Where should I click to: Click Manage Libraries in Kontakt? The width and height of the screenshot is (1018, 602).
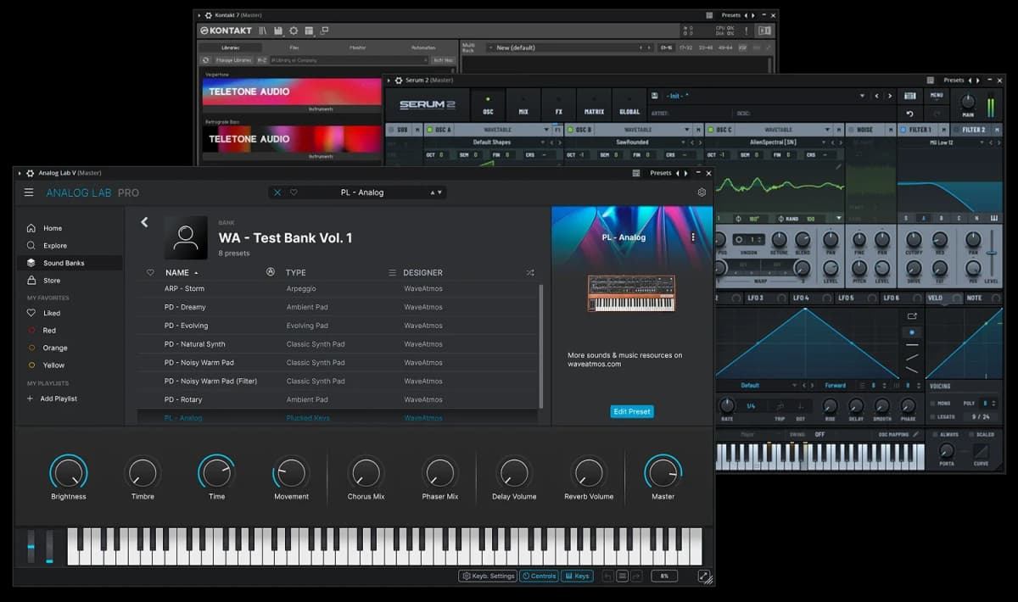(233, 60)
